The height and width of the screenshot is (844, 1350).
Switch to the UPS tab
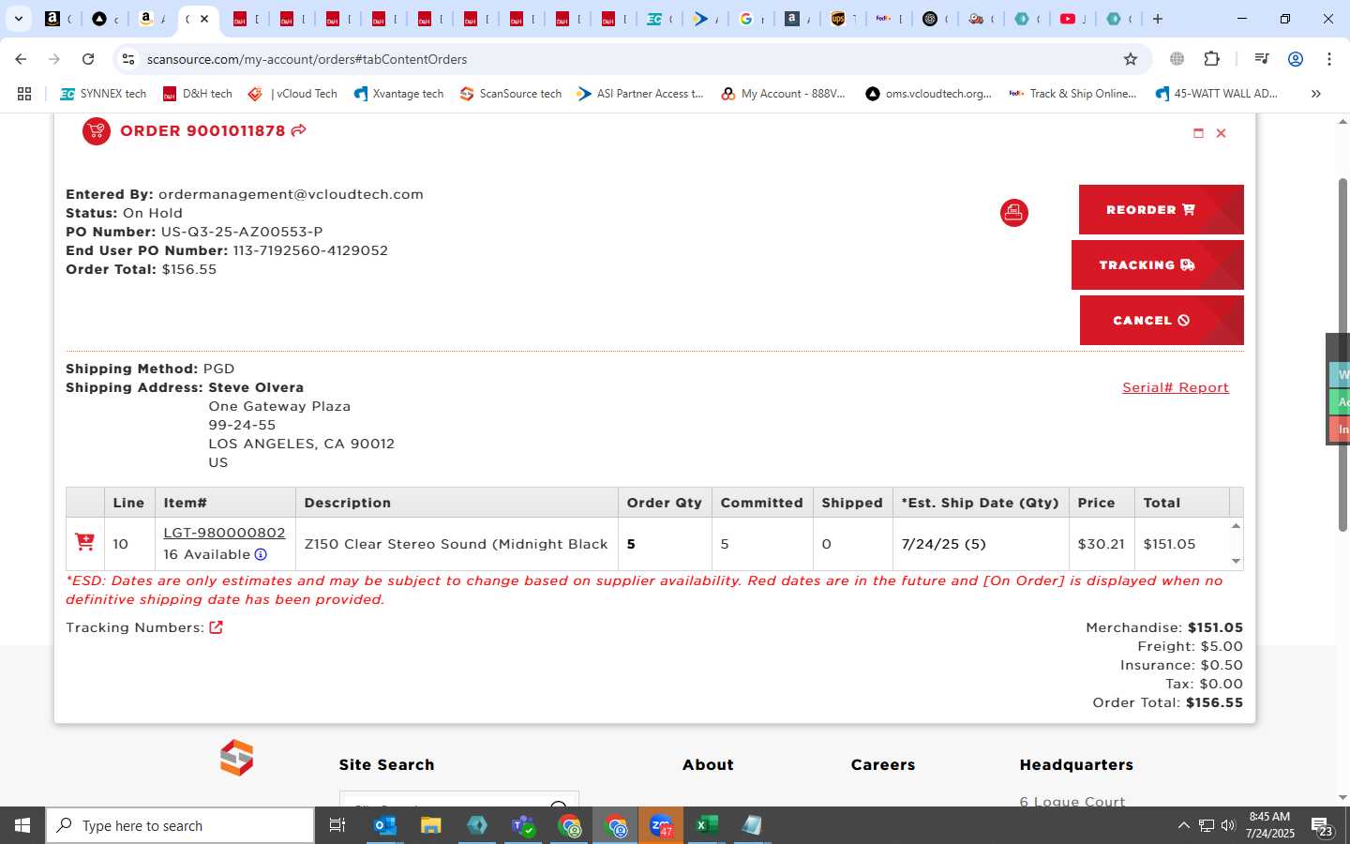844,19
